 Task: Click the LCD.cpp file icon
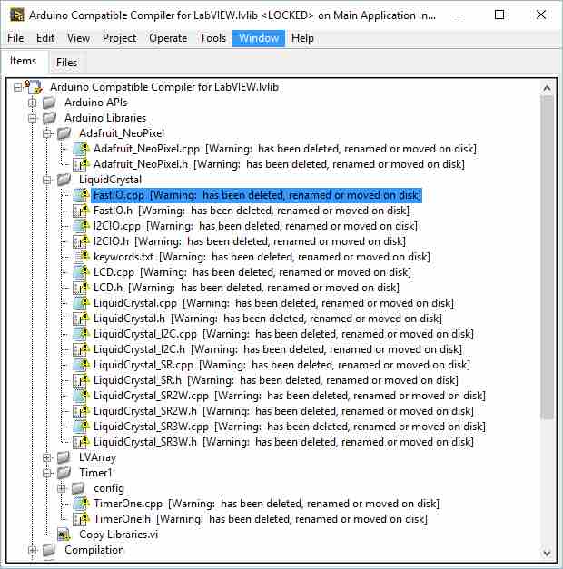(x=81, y=272)
